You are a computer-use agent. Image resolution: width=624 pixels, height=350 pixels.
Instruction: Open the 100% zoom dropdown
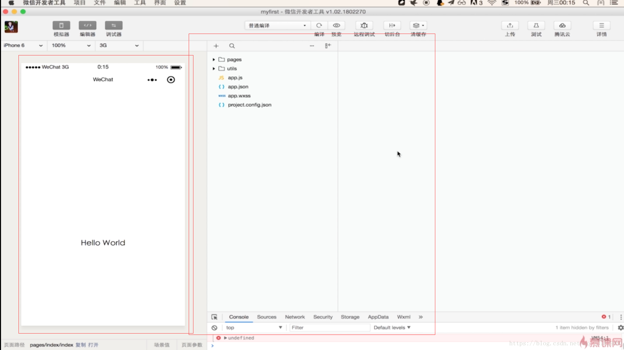click(x=71, y=45)
